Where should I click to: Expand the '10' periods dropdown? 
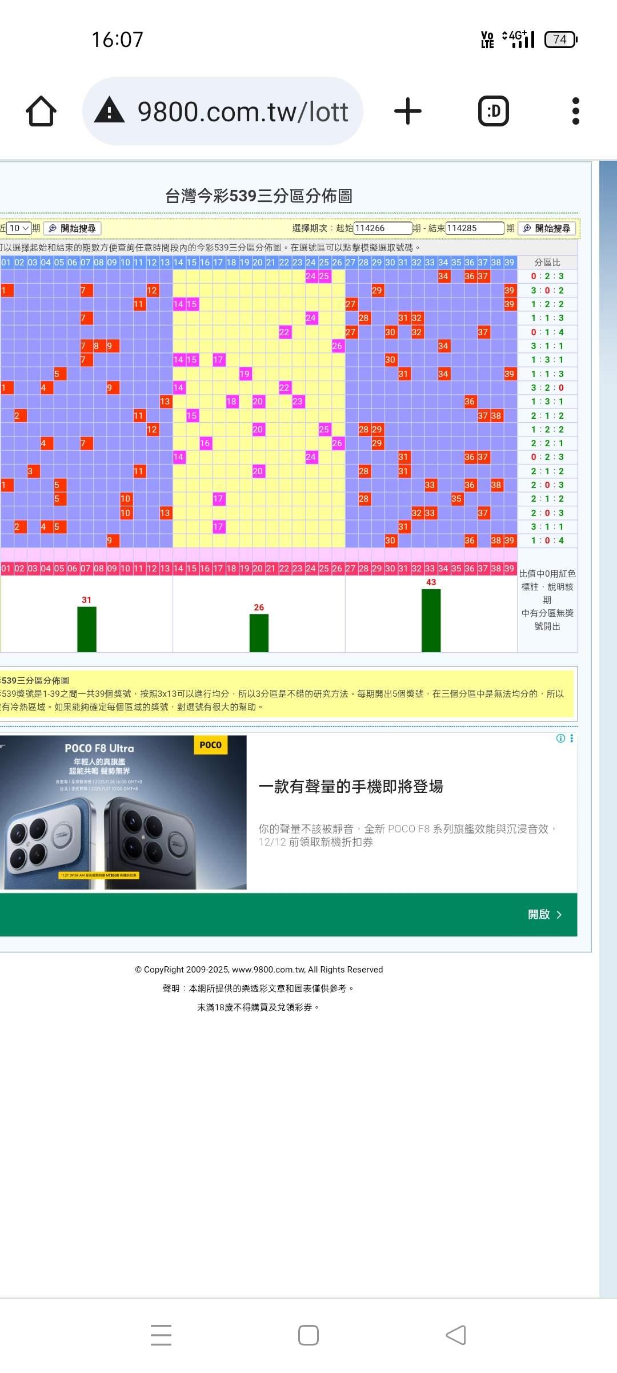click(18, 228)
